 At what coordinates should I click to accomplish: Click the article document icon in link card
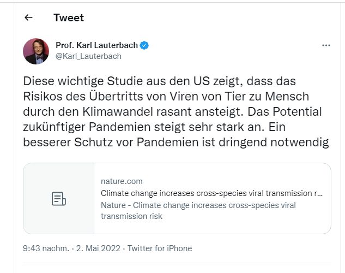(58, 199)
